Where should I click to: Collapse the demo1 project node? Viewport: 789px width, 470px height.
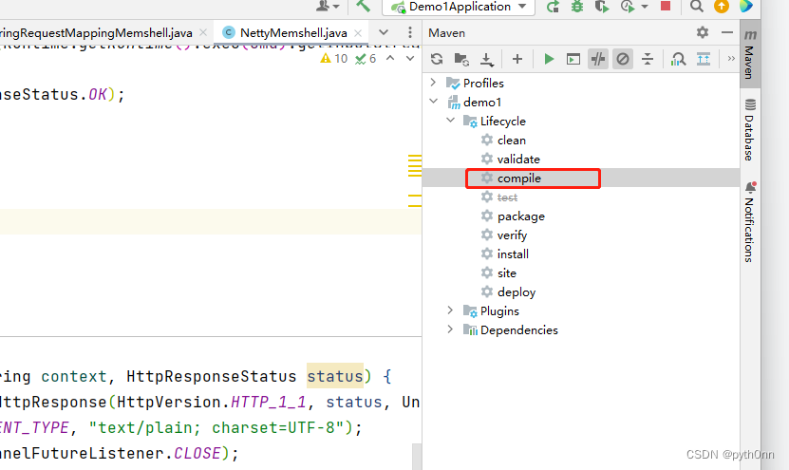pyautogui.click(x=433, y=102)
